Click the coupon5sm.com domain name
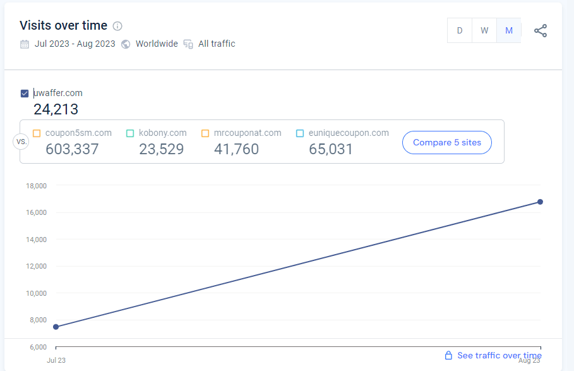This screenshot has height=371, width=574. (78, 133)
